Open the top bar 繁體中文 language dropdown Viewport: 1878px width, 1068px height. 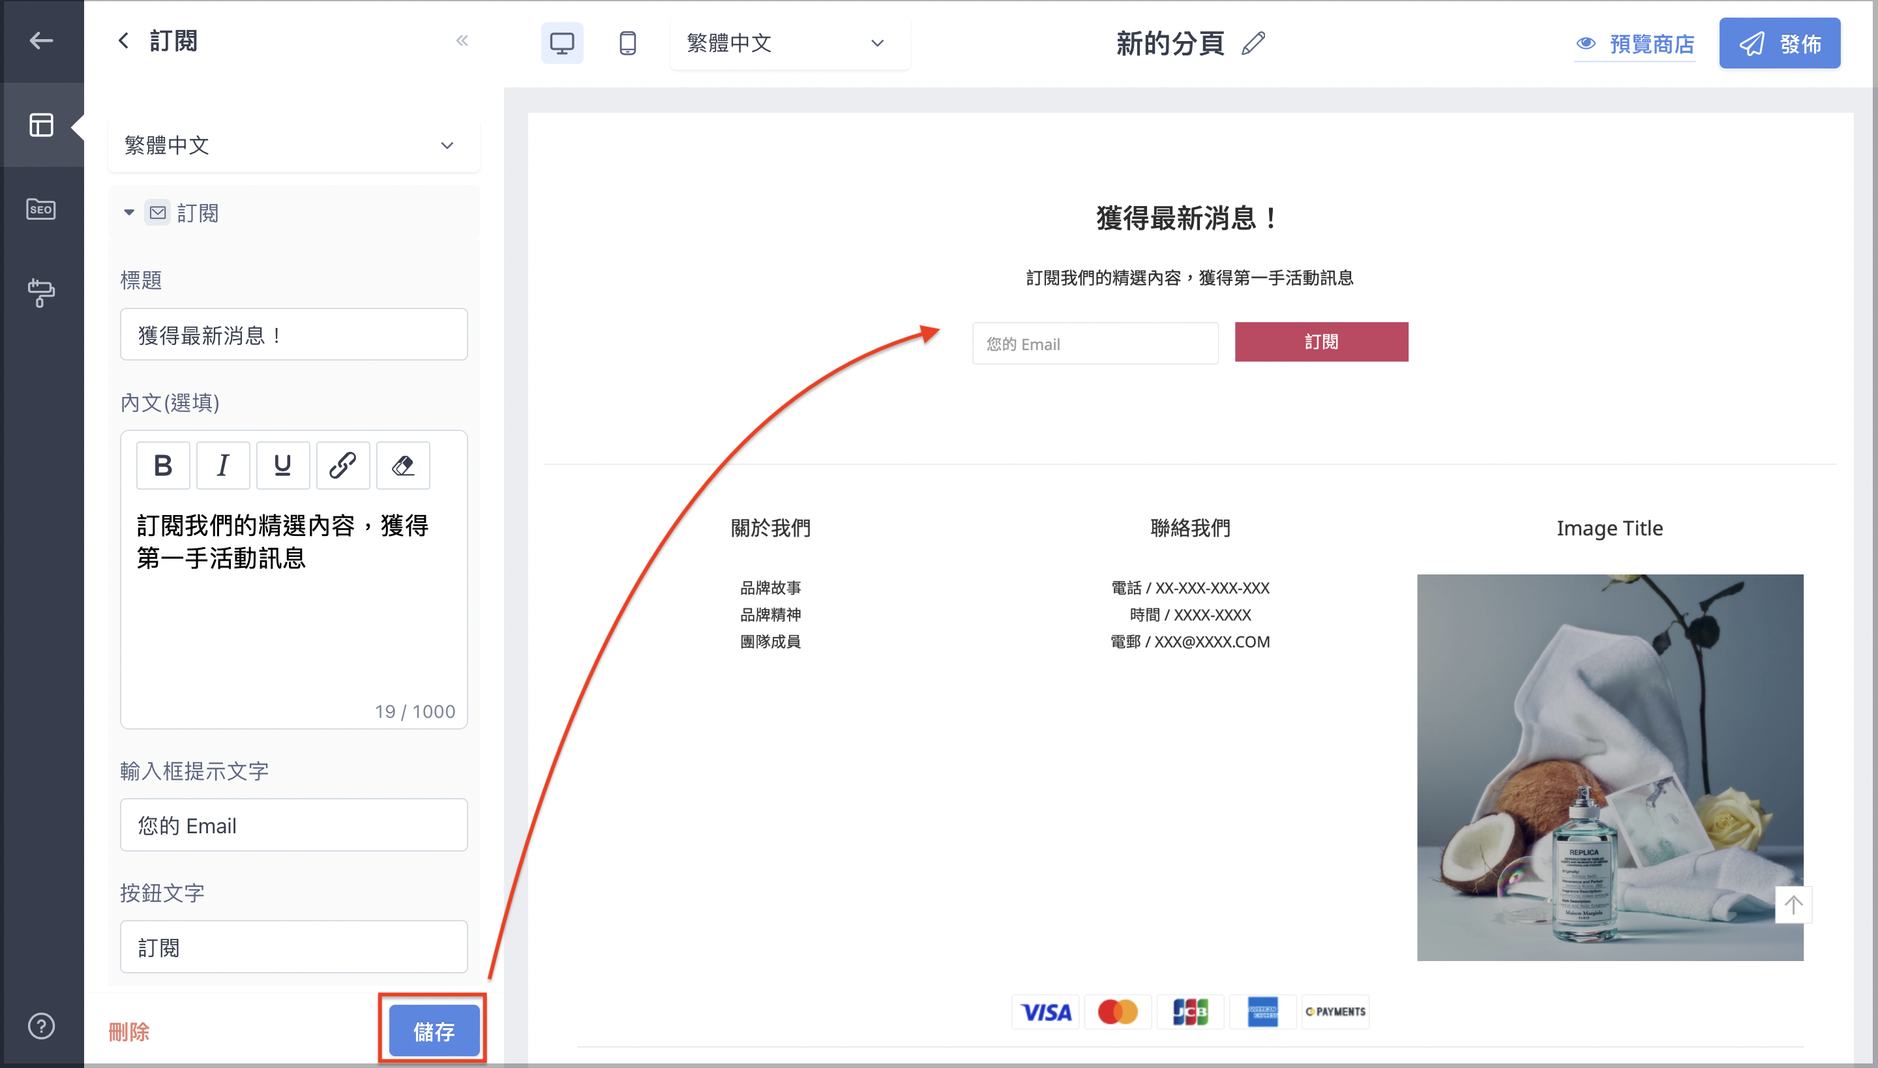coord(789,42)
